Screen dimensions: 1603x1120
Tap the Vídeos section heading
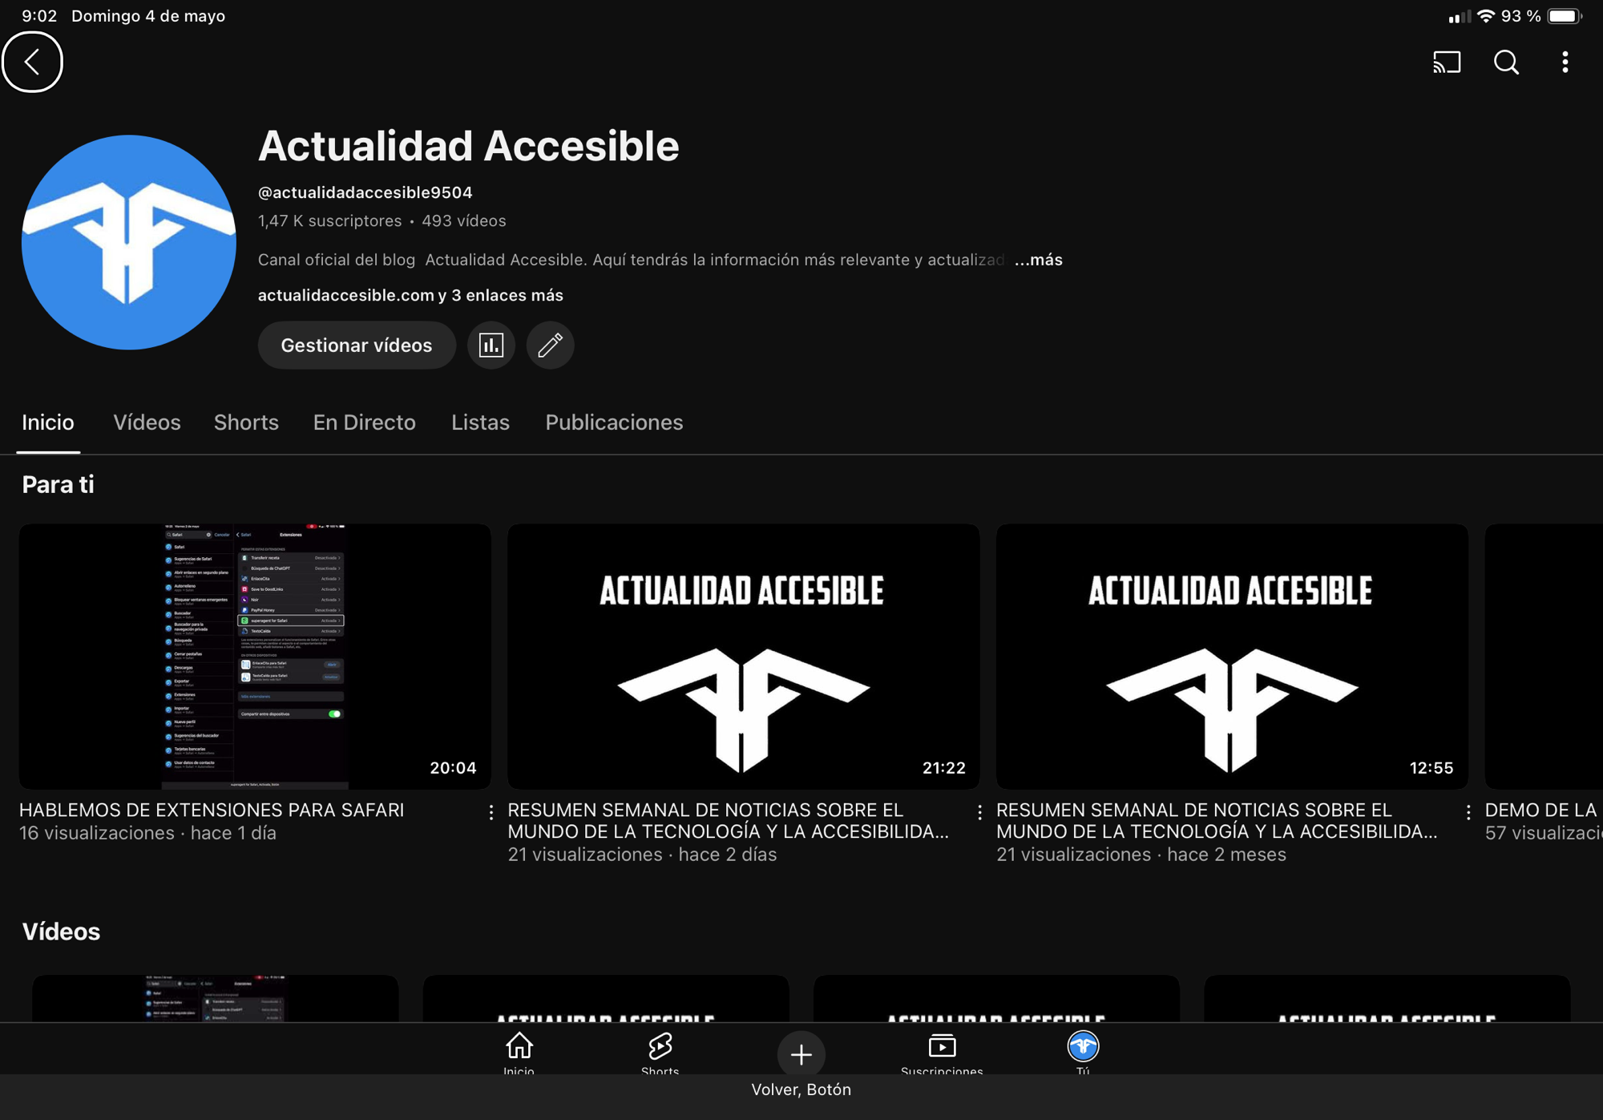click(x=61, y=932)
